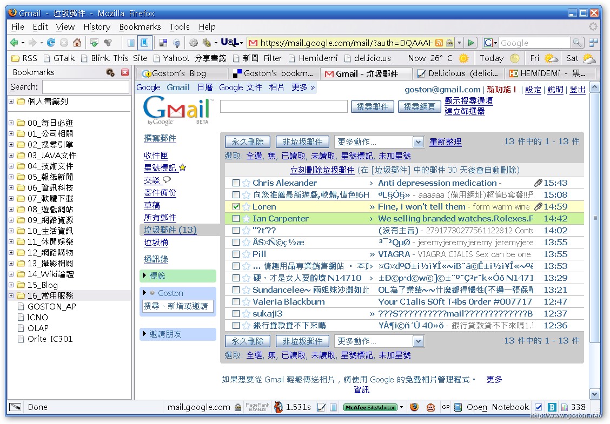Screen dimensions: 610x424
Task: Click the Gmail search text field
Action: coord(283,106)
